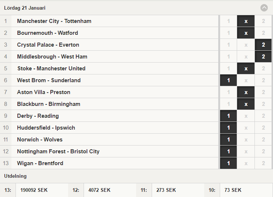Pick home win (1) for Bournemouth - Watford
This screenshot has height=197, width=273.
pos(229,33)
